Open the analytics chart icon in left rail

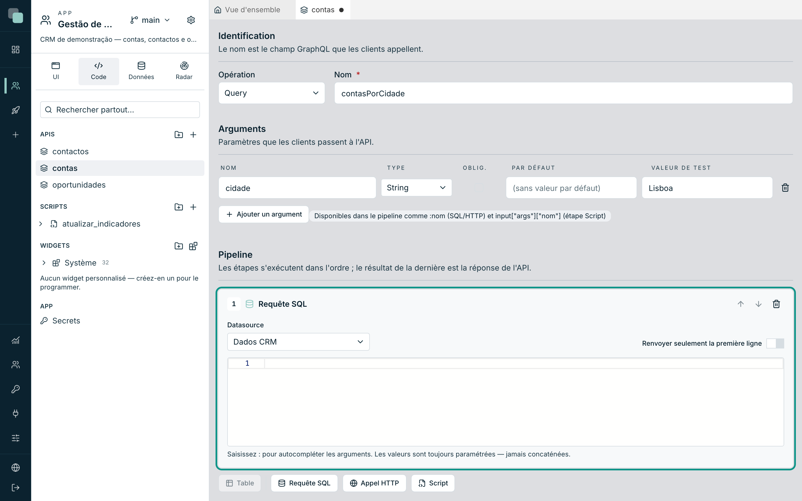16,340
